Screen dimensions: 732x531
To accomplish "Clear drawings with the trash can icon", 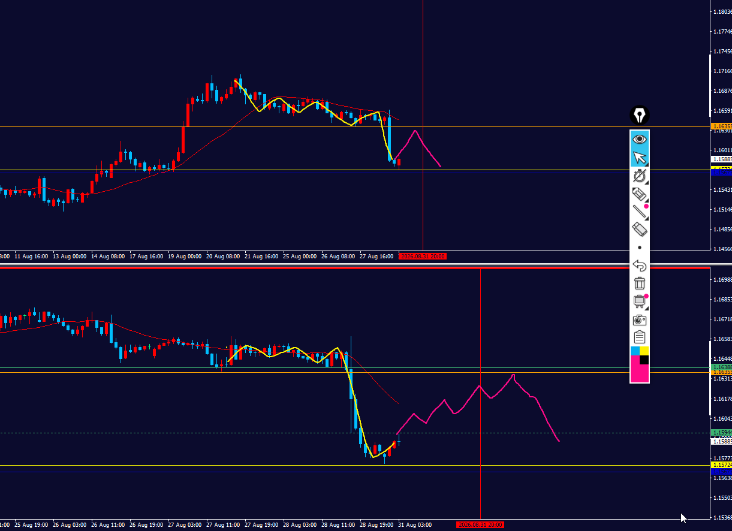I will coord(640,283).
